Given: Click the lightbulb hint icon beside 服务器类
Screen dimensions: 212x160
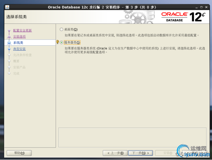Looking at the screenshot, I should coord(57,42).
